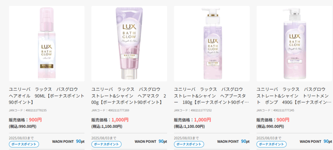The width and height of the screenshot is (333, 150).
Task: Select the 900円 price of the treatment pump
Action: coord(283,120)
